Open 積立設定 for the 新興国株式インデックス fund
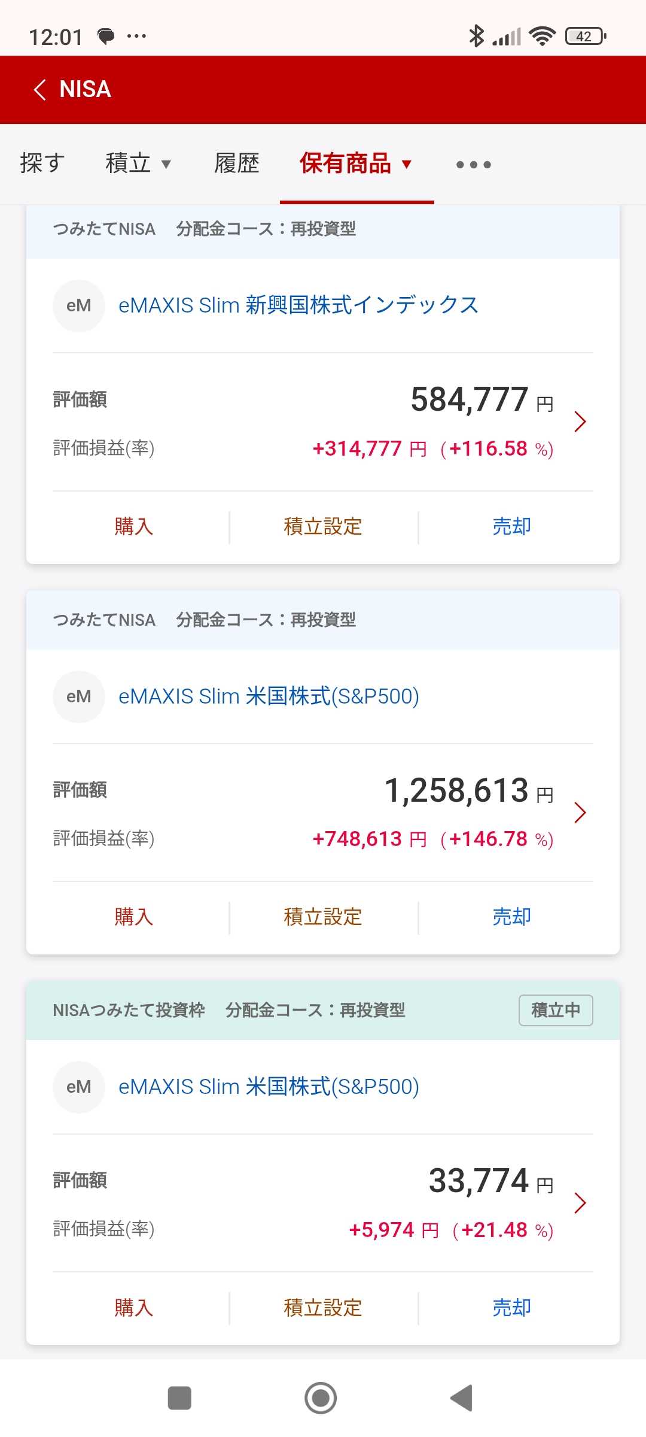646x1437 pixels. 323,527
